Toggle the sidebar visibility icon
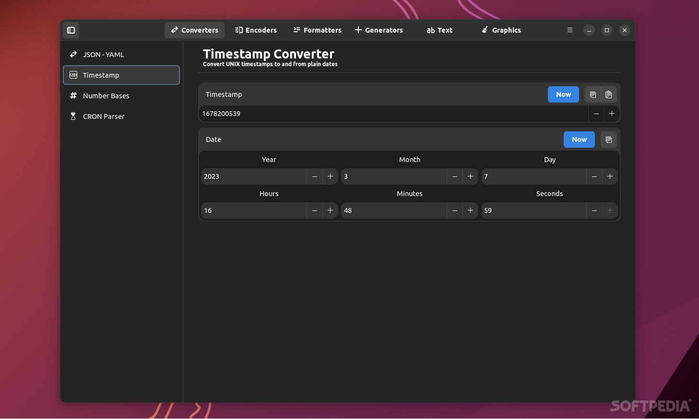Viewport: 699px width, 419px height. click(71, 30)
